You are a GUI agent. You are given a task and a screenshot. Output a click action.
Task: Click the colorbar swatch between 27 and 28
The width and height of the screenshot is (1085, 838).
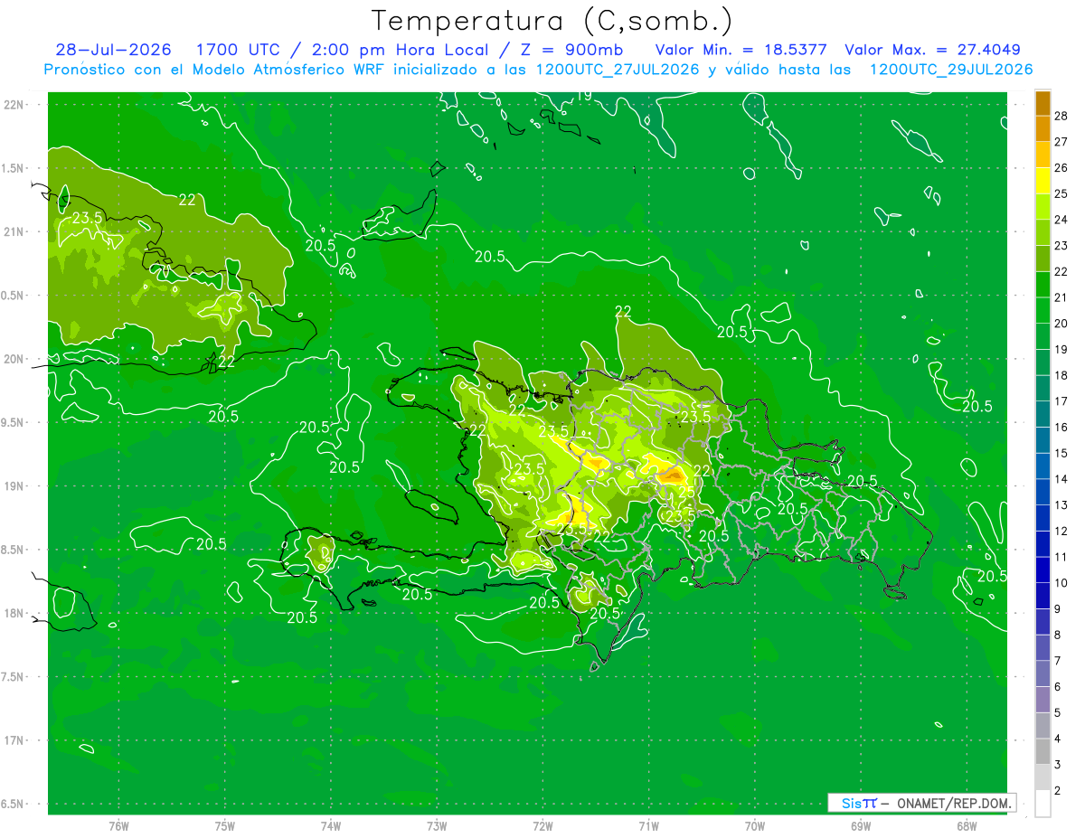pos(1043,129)
